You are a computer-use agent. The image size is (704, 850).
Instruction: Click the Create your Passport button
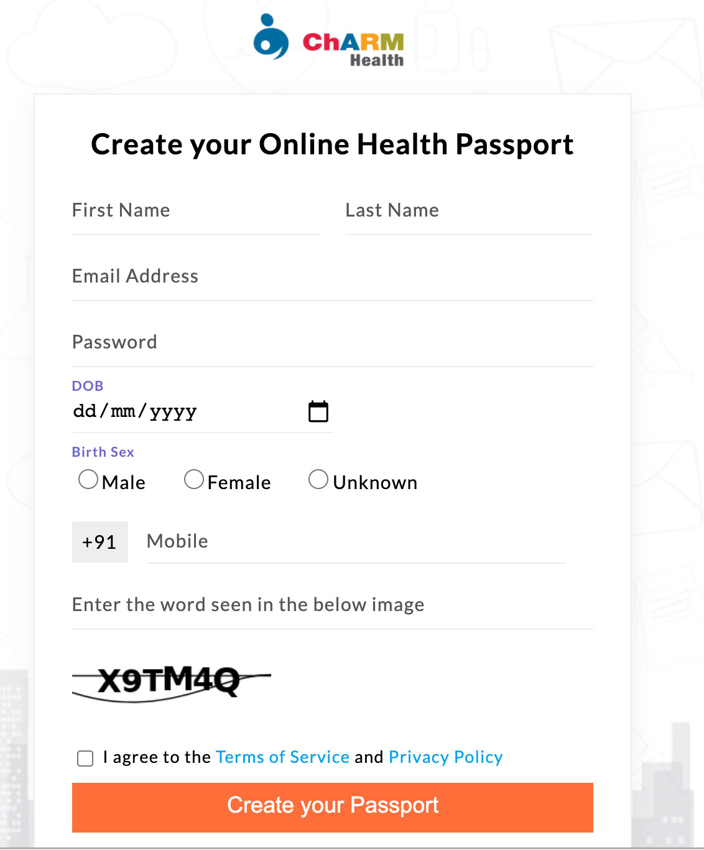[x=333, y=806]
